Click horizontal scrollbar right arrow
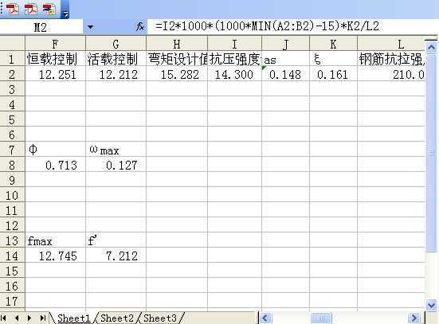 point(414,318)
